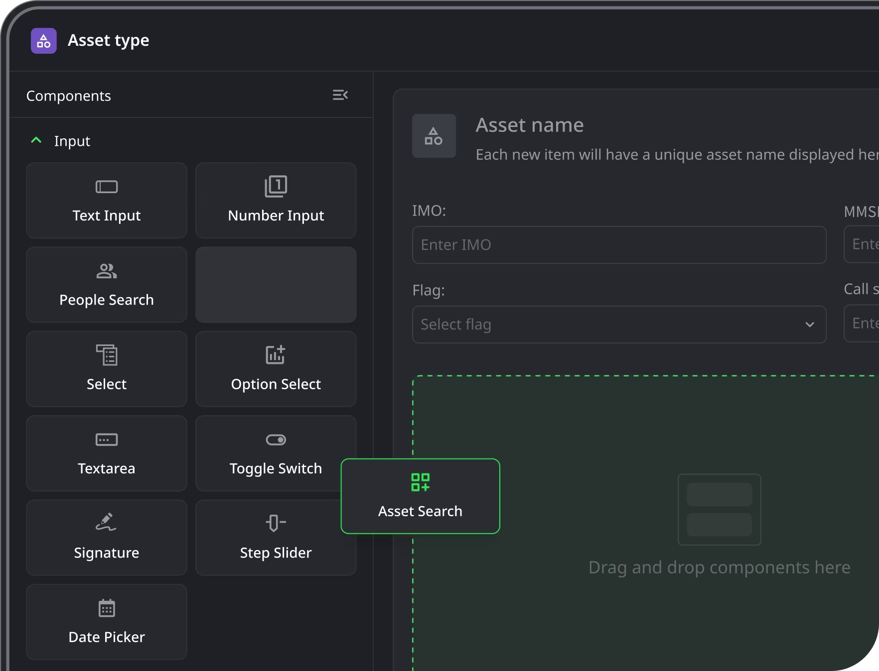Viewport: 879px width, 671px height.
Task: Click the Input section label
Action: click(72, 141)
